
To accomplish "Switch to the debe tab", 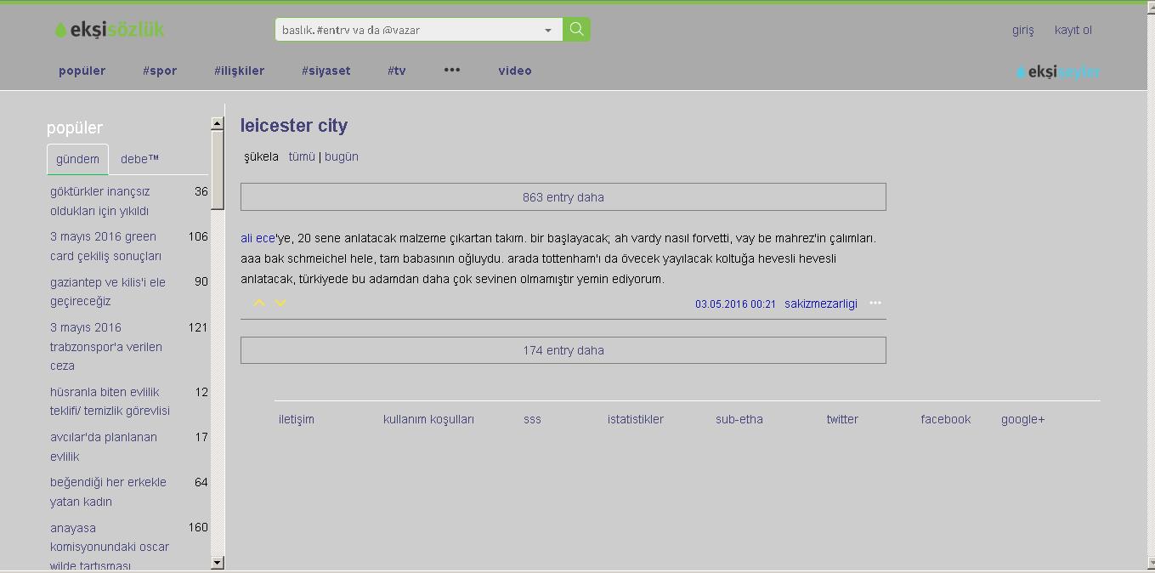I will coord(139,159).
